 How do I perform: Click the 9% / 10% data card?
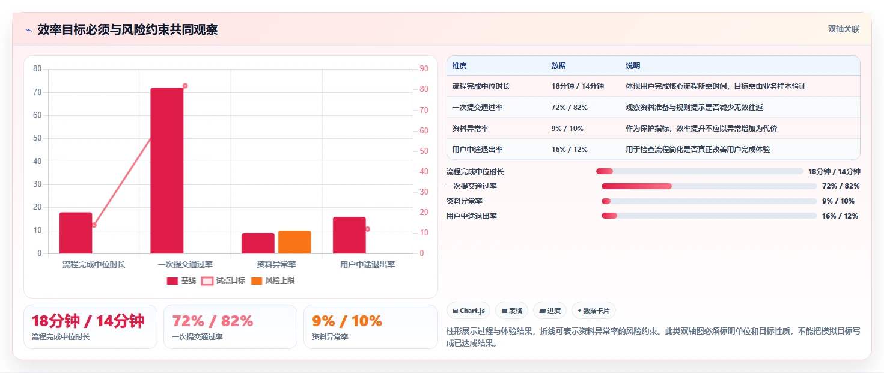pos(371,327)
